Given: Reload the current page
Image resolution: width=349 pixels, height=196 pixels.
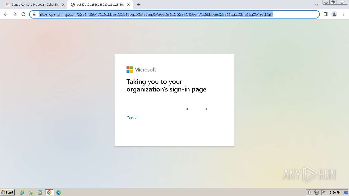Looking at the screenshot, I should click(x=23, y=14).
